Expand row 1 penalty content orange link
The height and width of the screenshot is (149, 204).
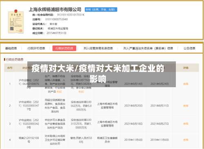click(81, 92)
